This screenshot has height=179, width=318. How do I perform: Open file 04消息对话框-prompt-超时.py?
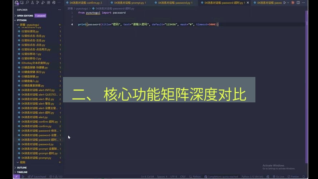(40, 153)
